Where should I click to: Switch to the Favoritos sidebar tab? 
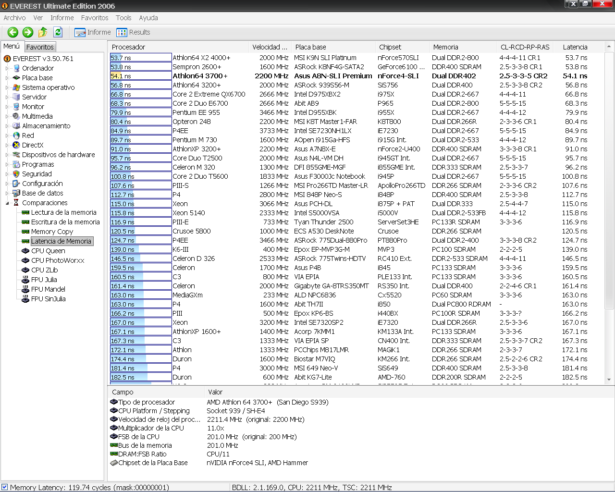click(40, 47)
